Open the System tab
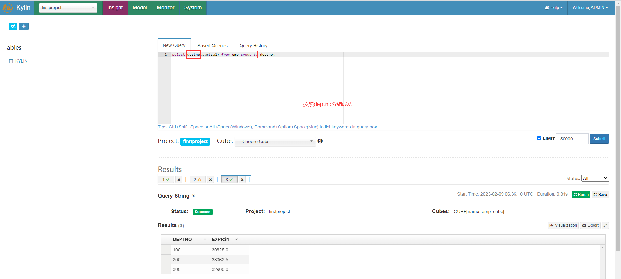The width and height of the screenshot is (621, 279). [x=193, y=8]
